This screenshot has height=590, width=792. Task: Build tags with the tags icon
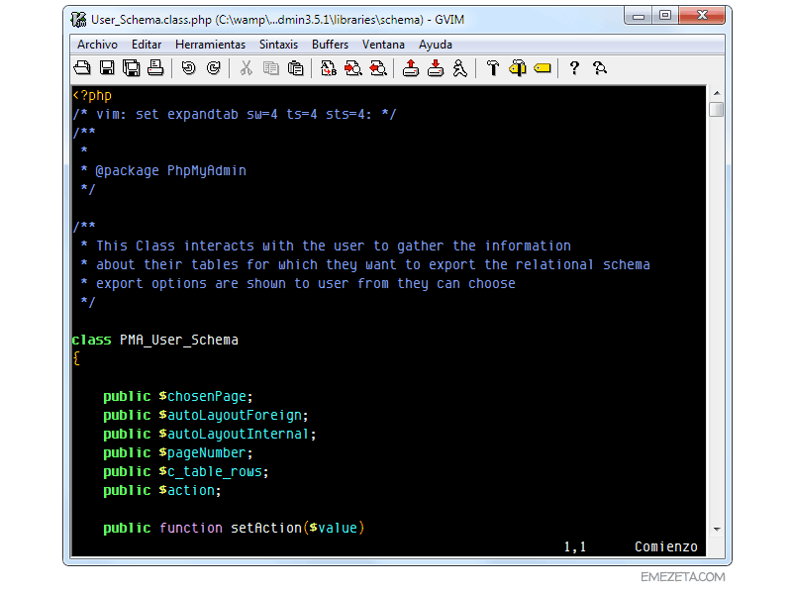point(518,67)
